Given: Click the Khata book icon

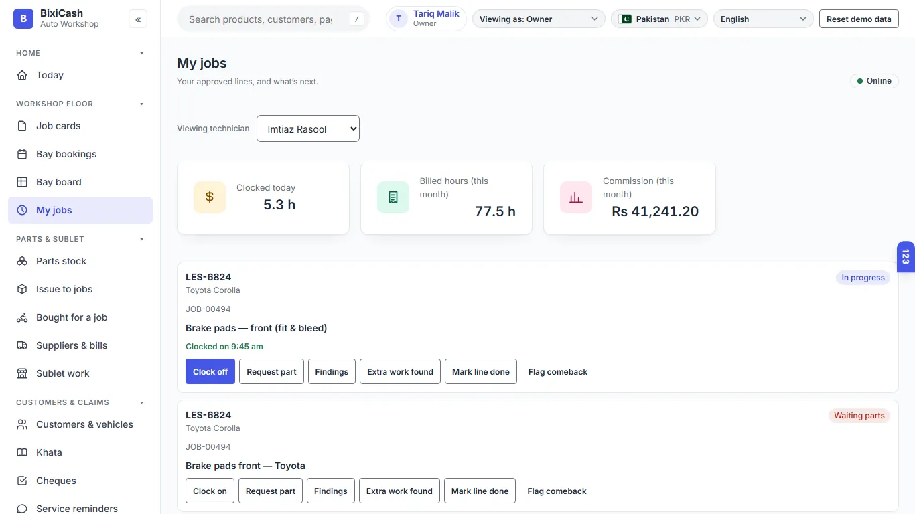Looking at the screenshot, I should (x=22, y=452).
